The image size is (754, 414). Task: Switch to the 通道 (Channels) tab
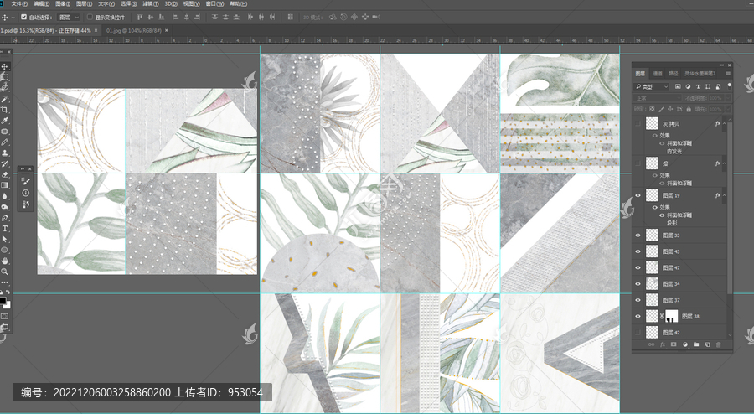click(658, 74)
